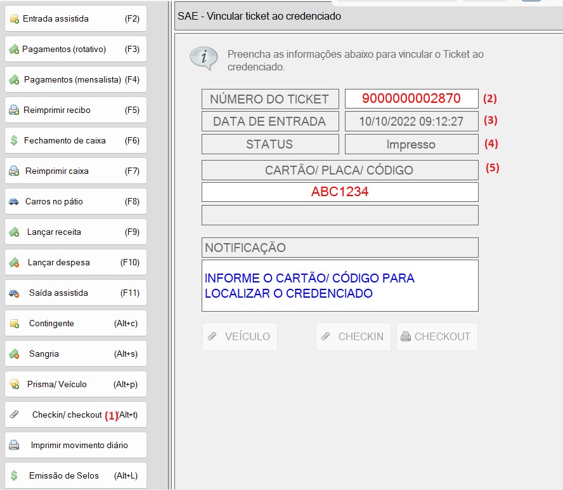Click the money icon beside Pagamentos (rotativo)

point(14,50)
